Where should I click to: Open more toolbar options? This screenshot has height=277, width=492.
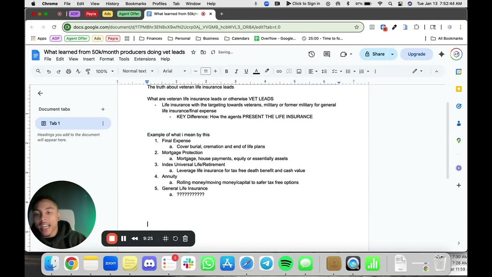[x=375, y=71]
